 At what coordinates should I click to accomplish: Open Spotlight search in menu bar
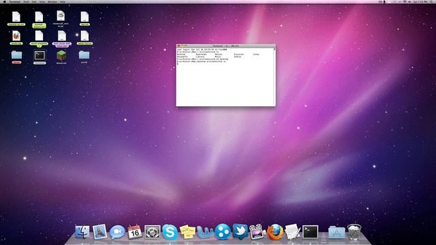pos(431,1)
